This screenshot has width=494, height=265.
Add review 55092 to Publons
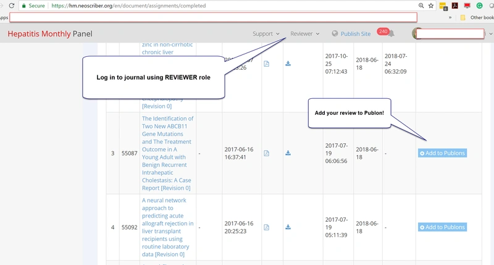pos(442,227)
